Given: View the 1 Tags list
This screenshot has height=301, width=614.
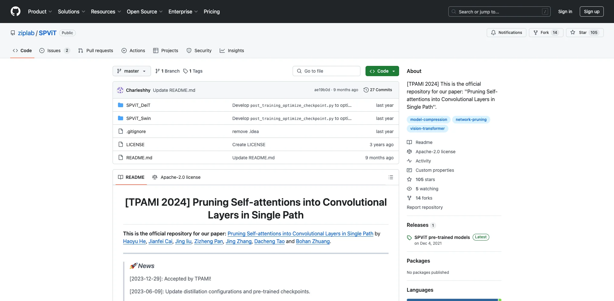Looking at the screenshot, I should pos(193,71).
